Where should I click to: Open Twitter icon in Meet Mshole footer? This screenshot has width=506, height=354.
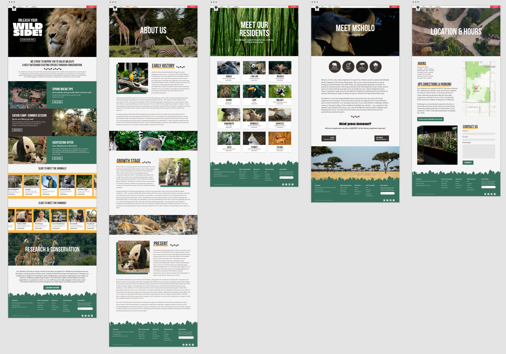coord(390,200)
